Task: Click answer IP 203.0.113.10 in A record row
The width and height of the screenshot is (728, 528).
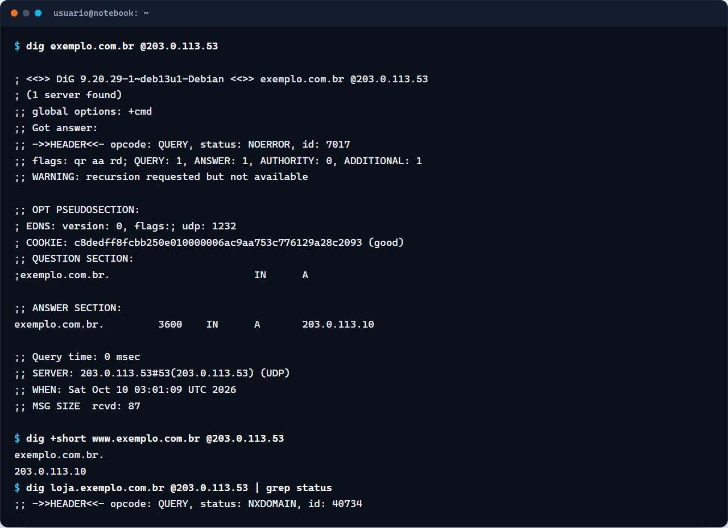Action: coord(338,324)
